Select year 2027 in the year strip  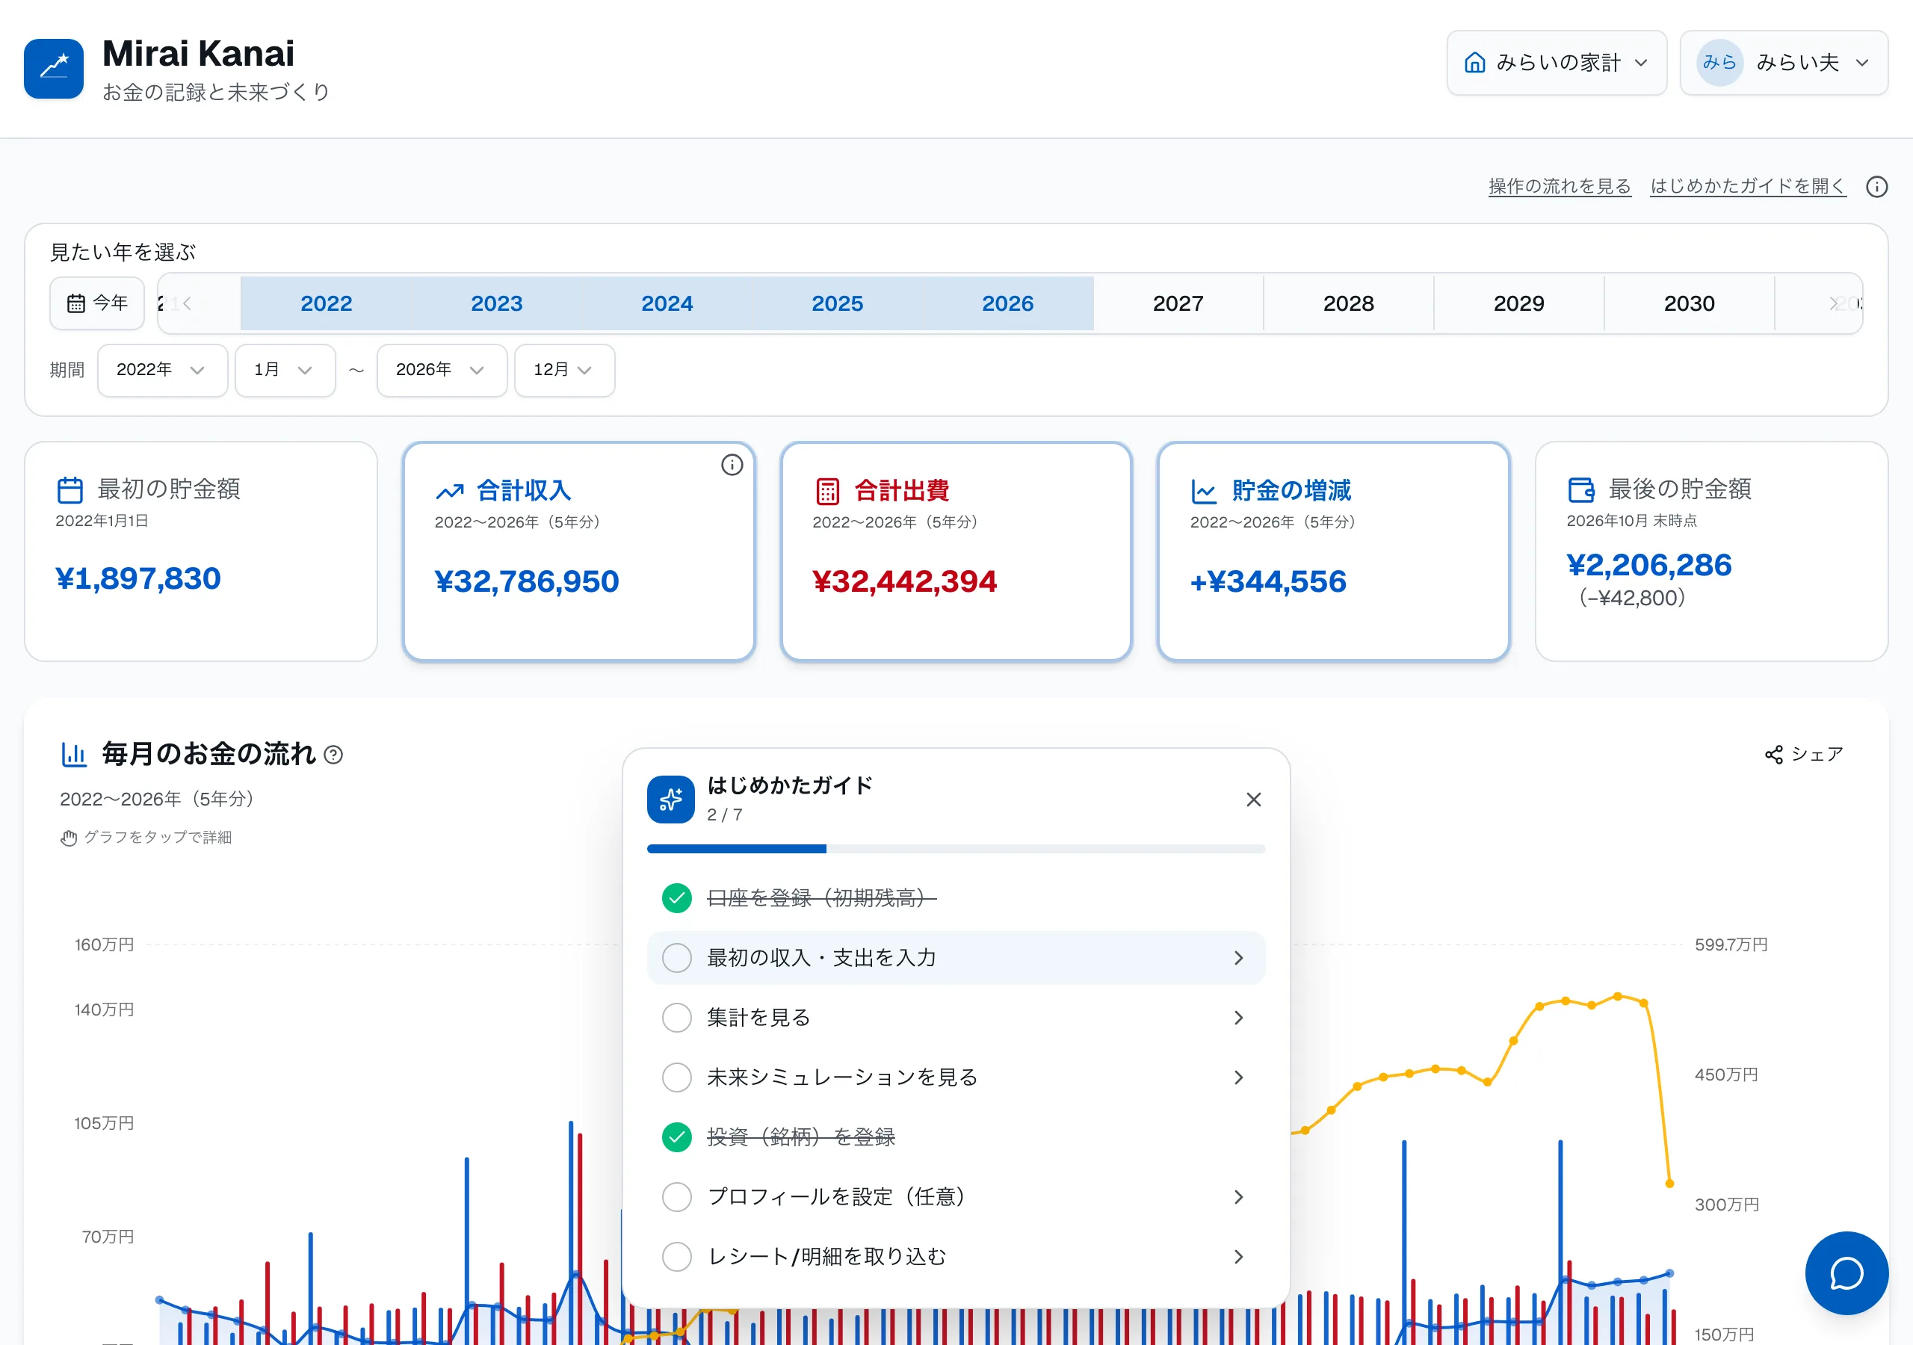pos(1178,303)
